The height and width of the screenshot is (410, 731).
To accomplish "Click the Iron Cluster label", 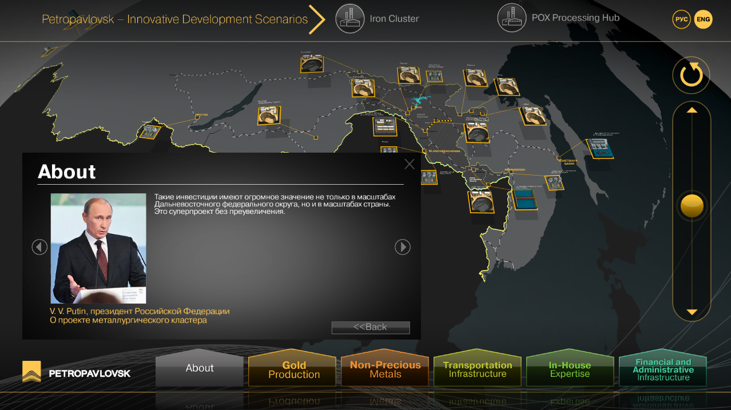I will click(394, 18).
